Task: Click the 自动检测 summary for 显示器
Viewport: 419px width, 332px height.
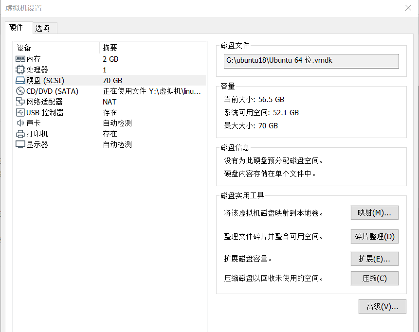Action: point(117,144)
